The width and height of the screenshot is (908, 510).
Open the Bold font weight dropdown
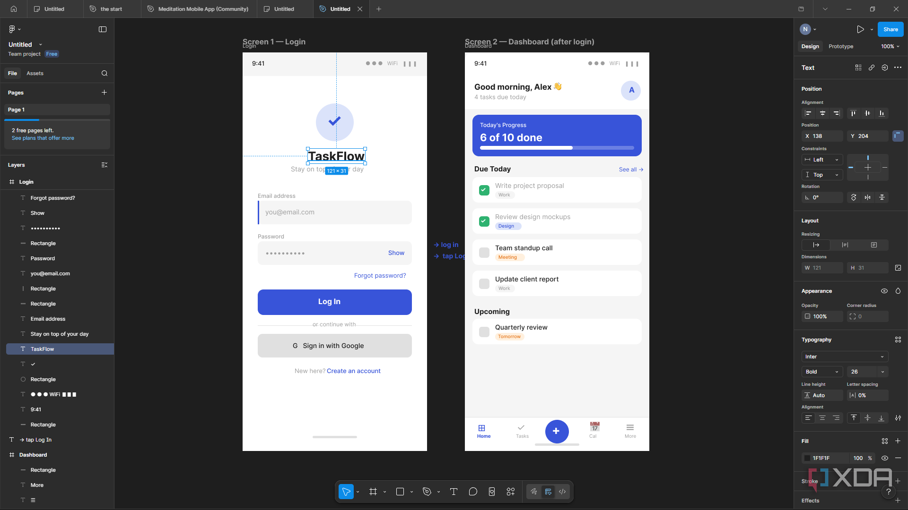pos(822,372)
